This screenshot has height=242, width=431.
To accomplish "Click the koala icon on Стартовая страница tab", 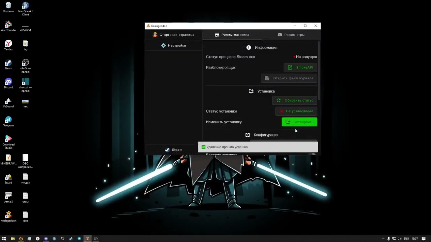I will click(x=155, y=35).
